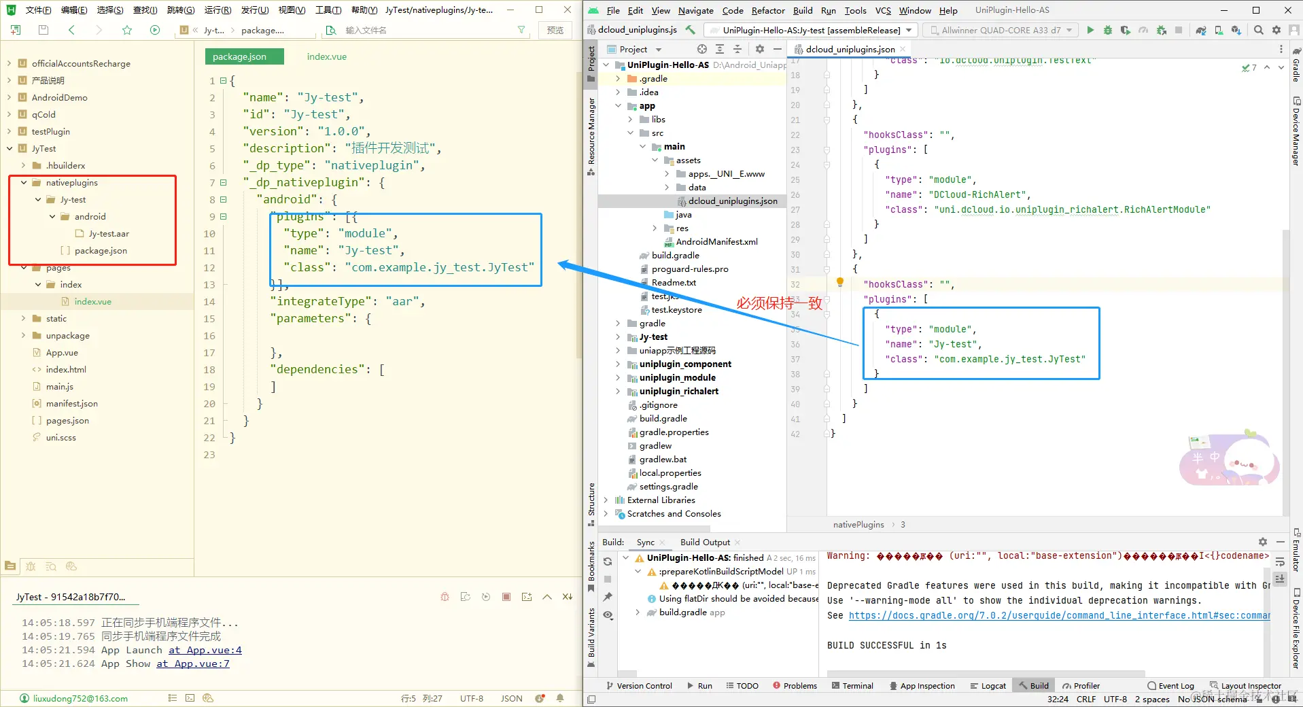The width and height of the screenshot is (1303, 707).
Task: Click the pin tab icon in the Build panel
Action: [608, 597]
